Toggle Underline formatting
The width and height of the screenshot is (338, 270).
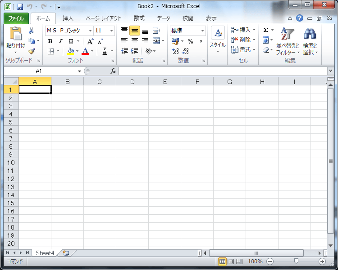[x=71, y=41]
